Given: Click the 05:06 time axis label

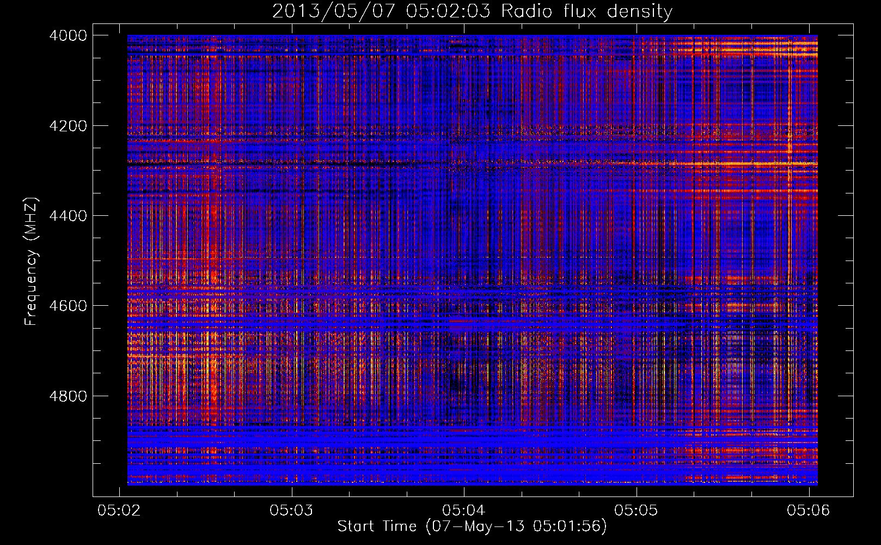Looking at the screenshot, I should [809, 510].
